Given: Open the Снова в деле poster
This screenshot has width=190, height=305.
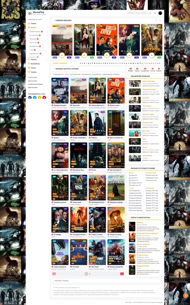Looking at the screenshot, I should pos(79,188).
